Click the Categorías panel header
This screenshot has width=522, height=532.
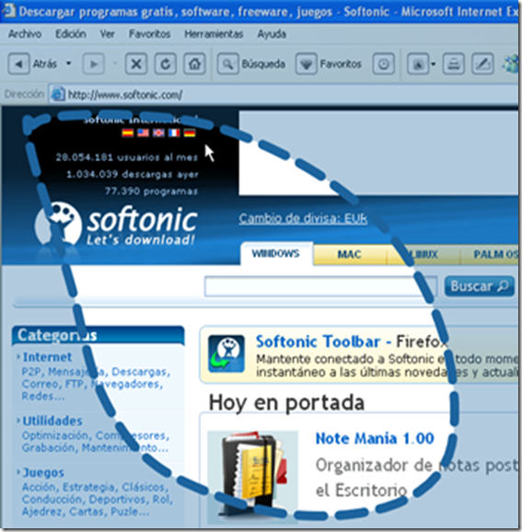click(99, 335)
